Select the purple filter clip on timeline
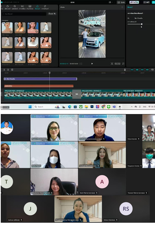The image size is (155, 225). point(41,79)
